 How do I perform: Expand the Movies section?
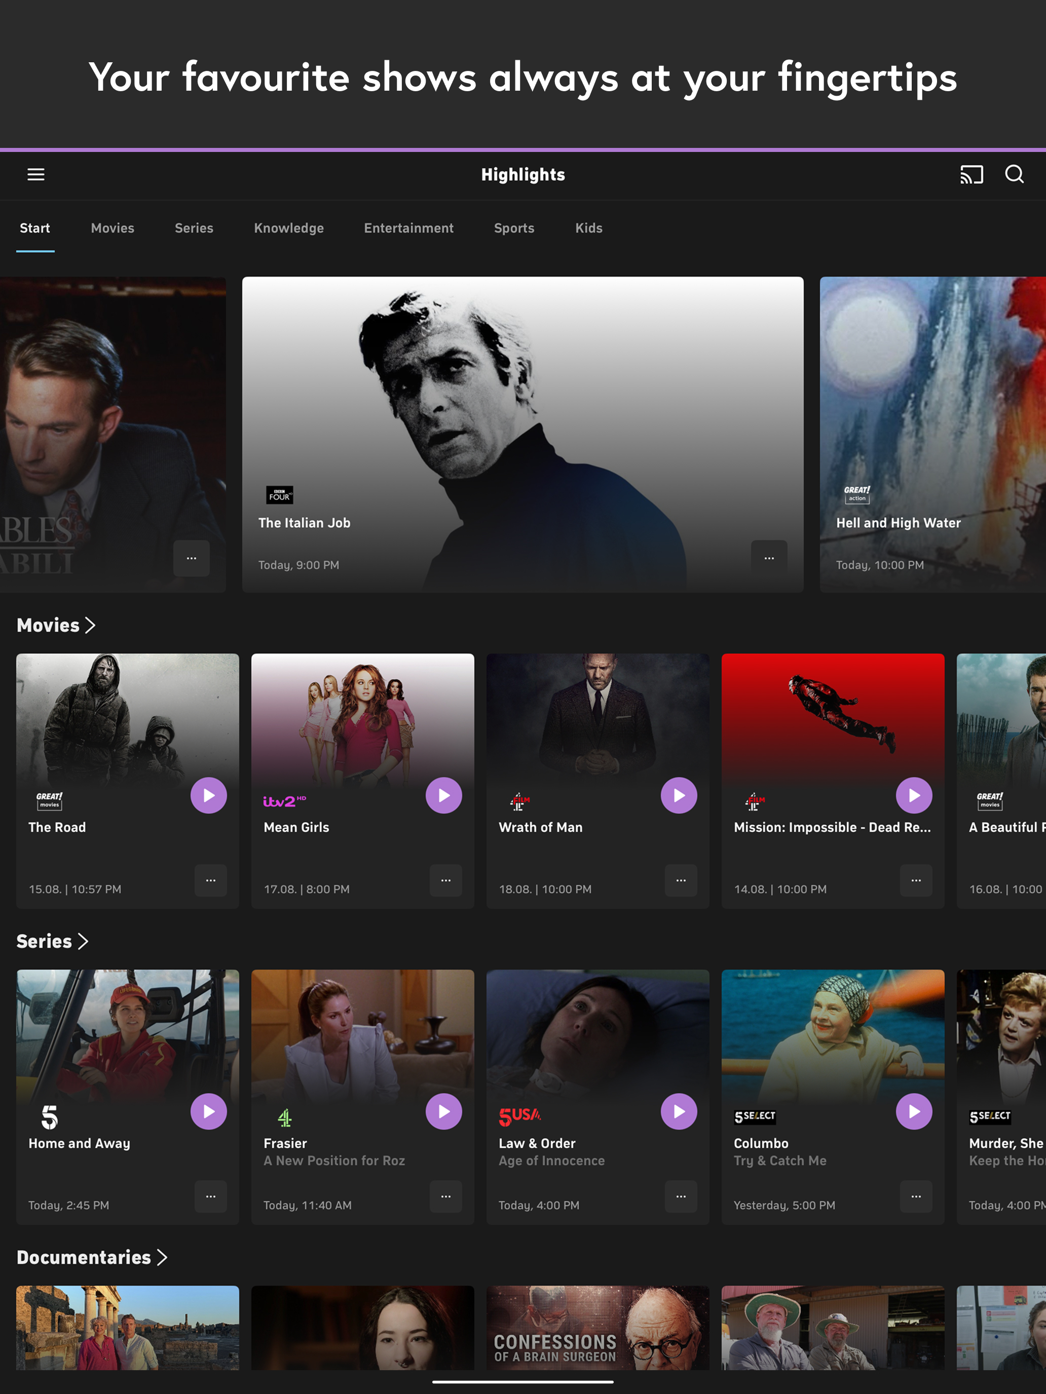coord(55,625)
